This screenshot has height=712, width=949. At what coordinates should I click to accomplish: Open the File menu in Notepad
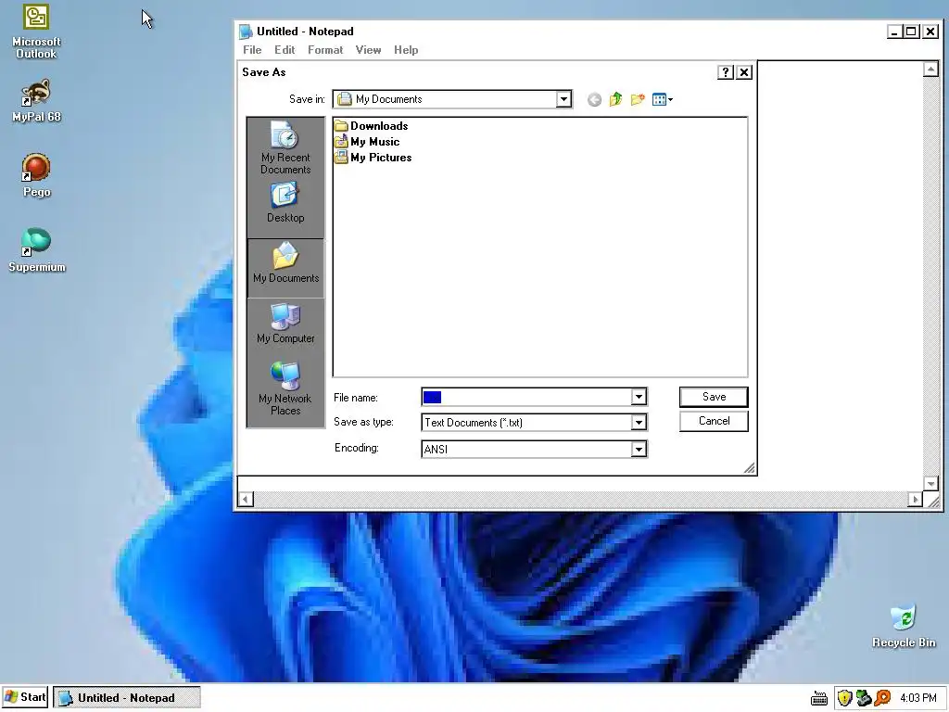click(x=252, y=50)
